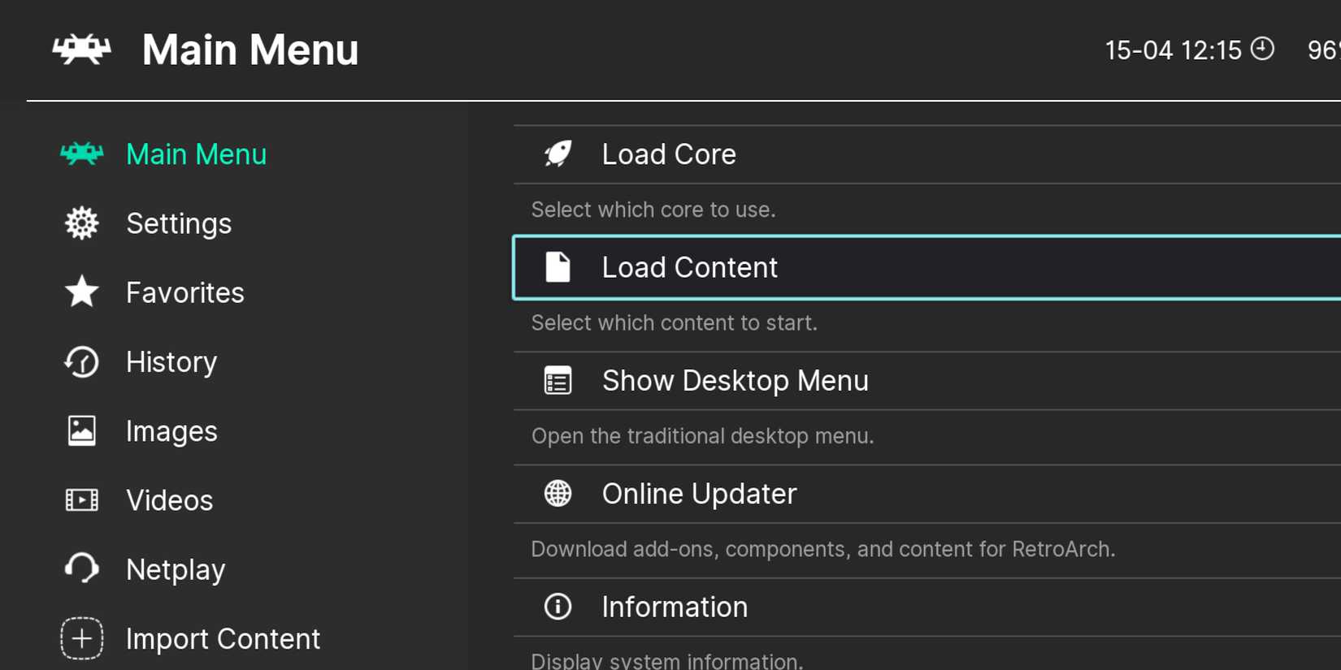Click the Information circle-i icon
Image resolution: width=1341 pixels, height=670 pixels.
point(558,607)
